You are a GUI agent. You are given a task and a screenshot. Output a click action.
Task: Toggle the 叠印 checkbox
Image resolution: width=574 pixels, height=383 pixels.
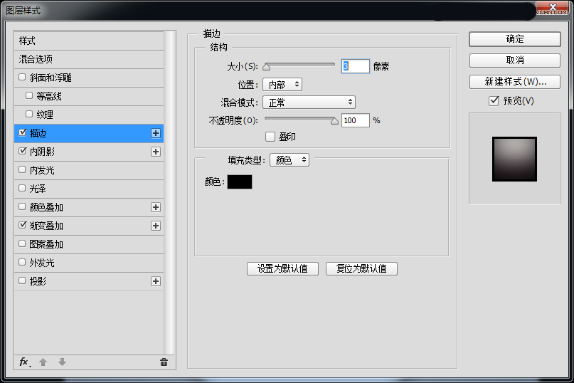[270, 137]
